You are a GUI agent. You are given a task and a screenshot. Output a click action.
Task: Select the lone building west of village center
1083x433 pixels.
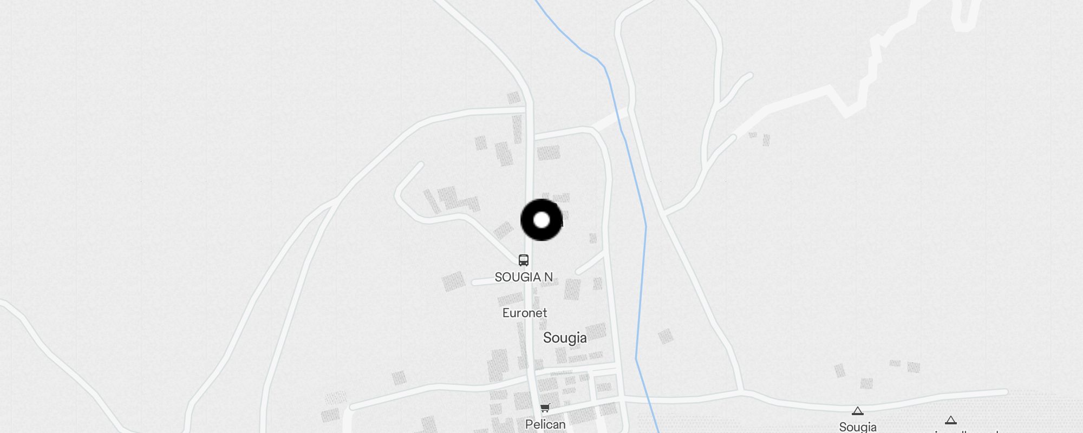coord(399,378)
